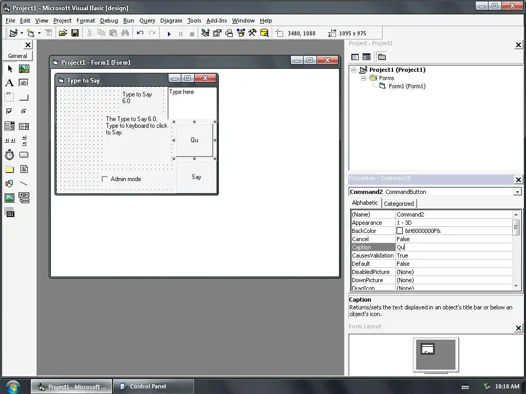The width and height of the screenshot is (526, 394).
Task: Select the TextBox tool
Action: coord(24,83)
